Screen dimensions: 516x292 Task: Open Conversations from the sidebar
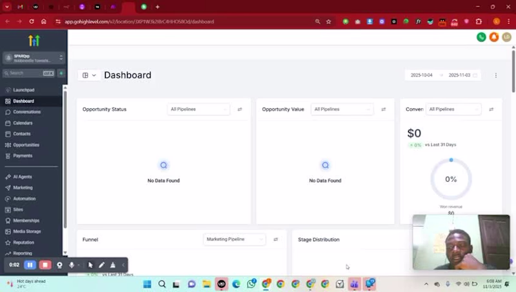(x=26, y=112)
